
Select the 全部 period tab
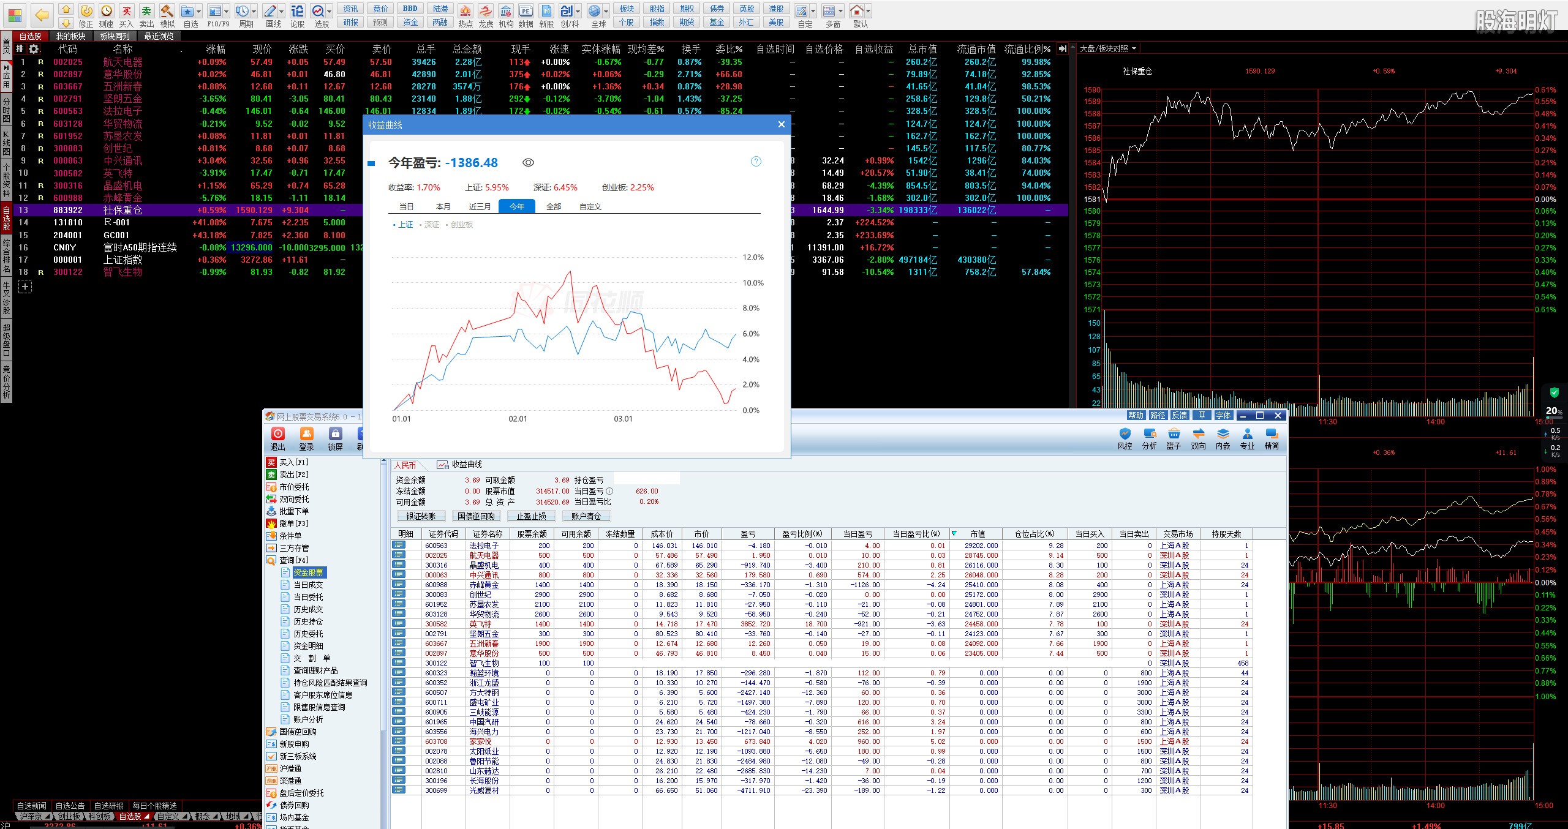coord(554,206)
